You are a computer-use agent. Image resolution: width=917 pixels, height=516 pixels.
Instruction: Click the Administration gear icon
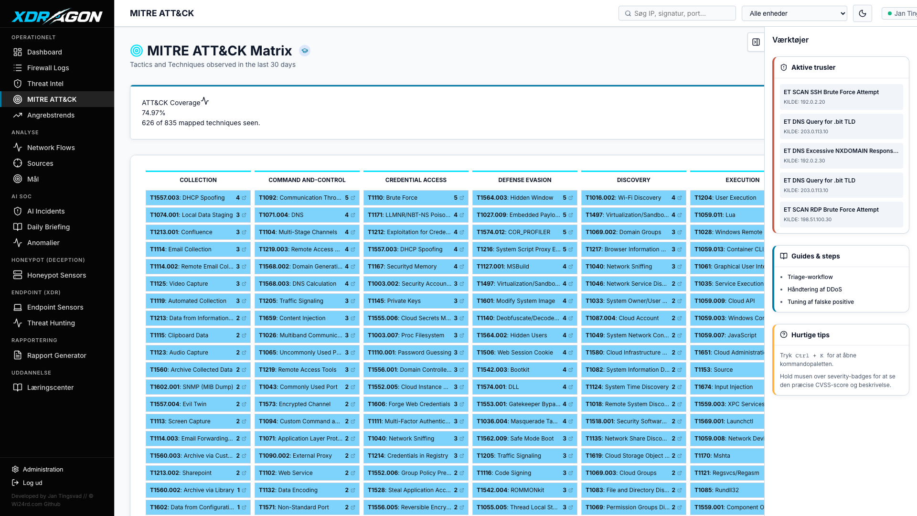click(15, 470)
